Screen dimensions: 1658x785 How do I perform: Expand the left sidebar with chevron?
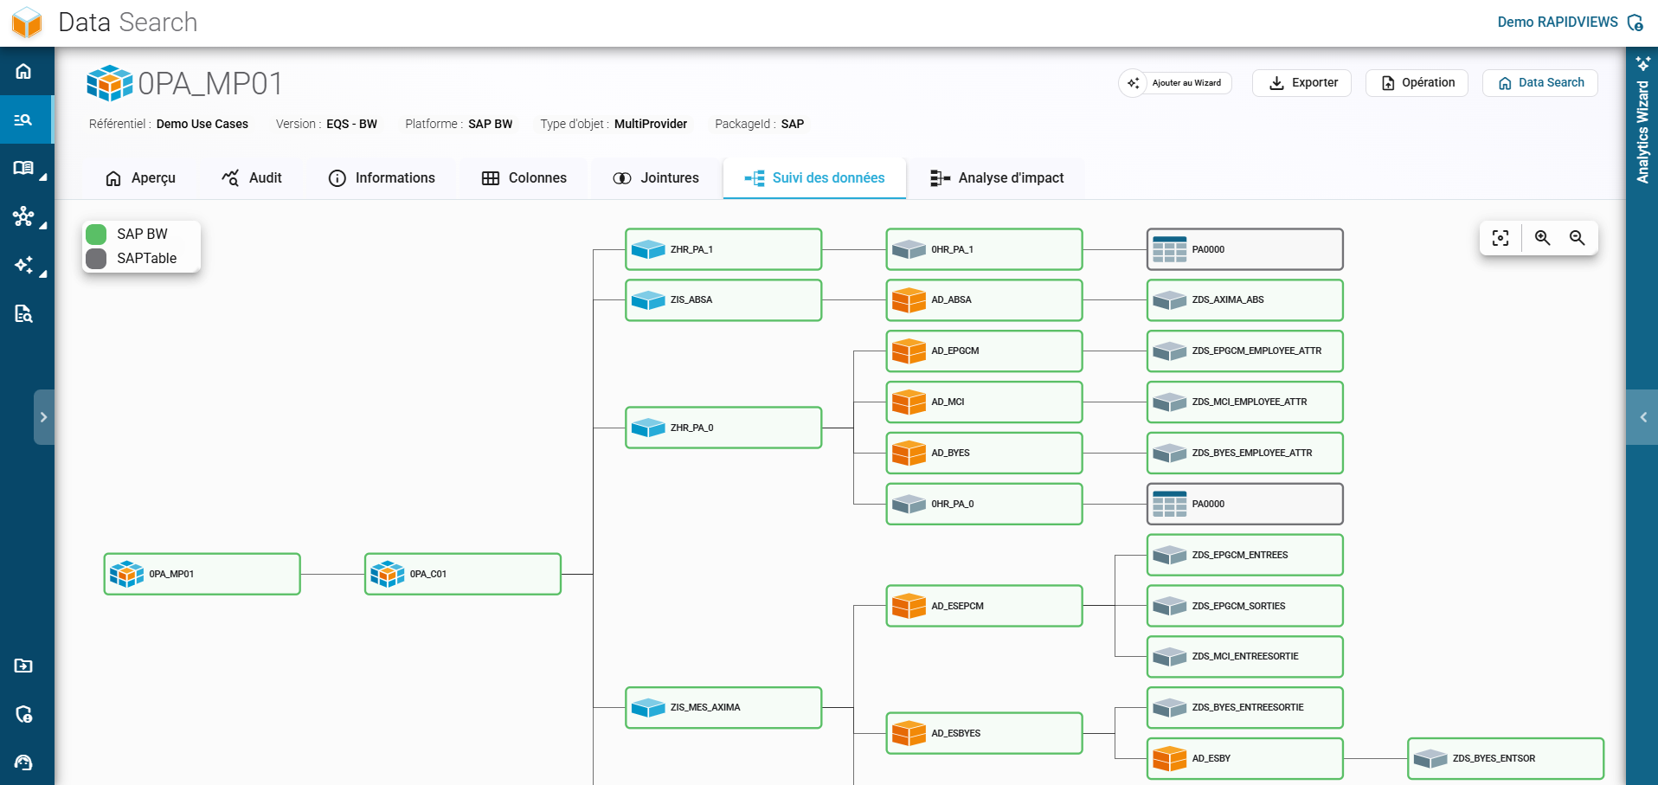[44, 417]
